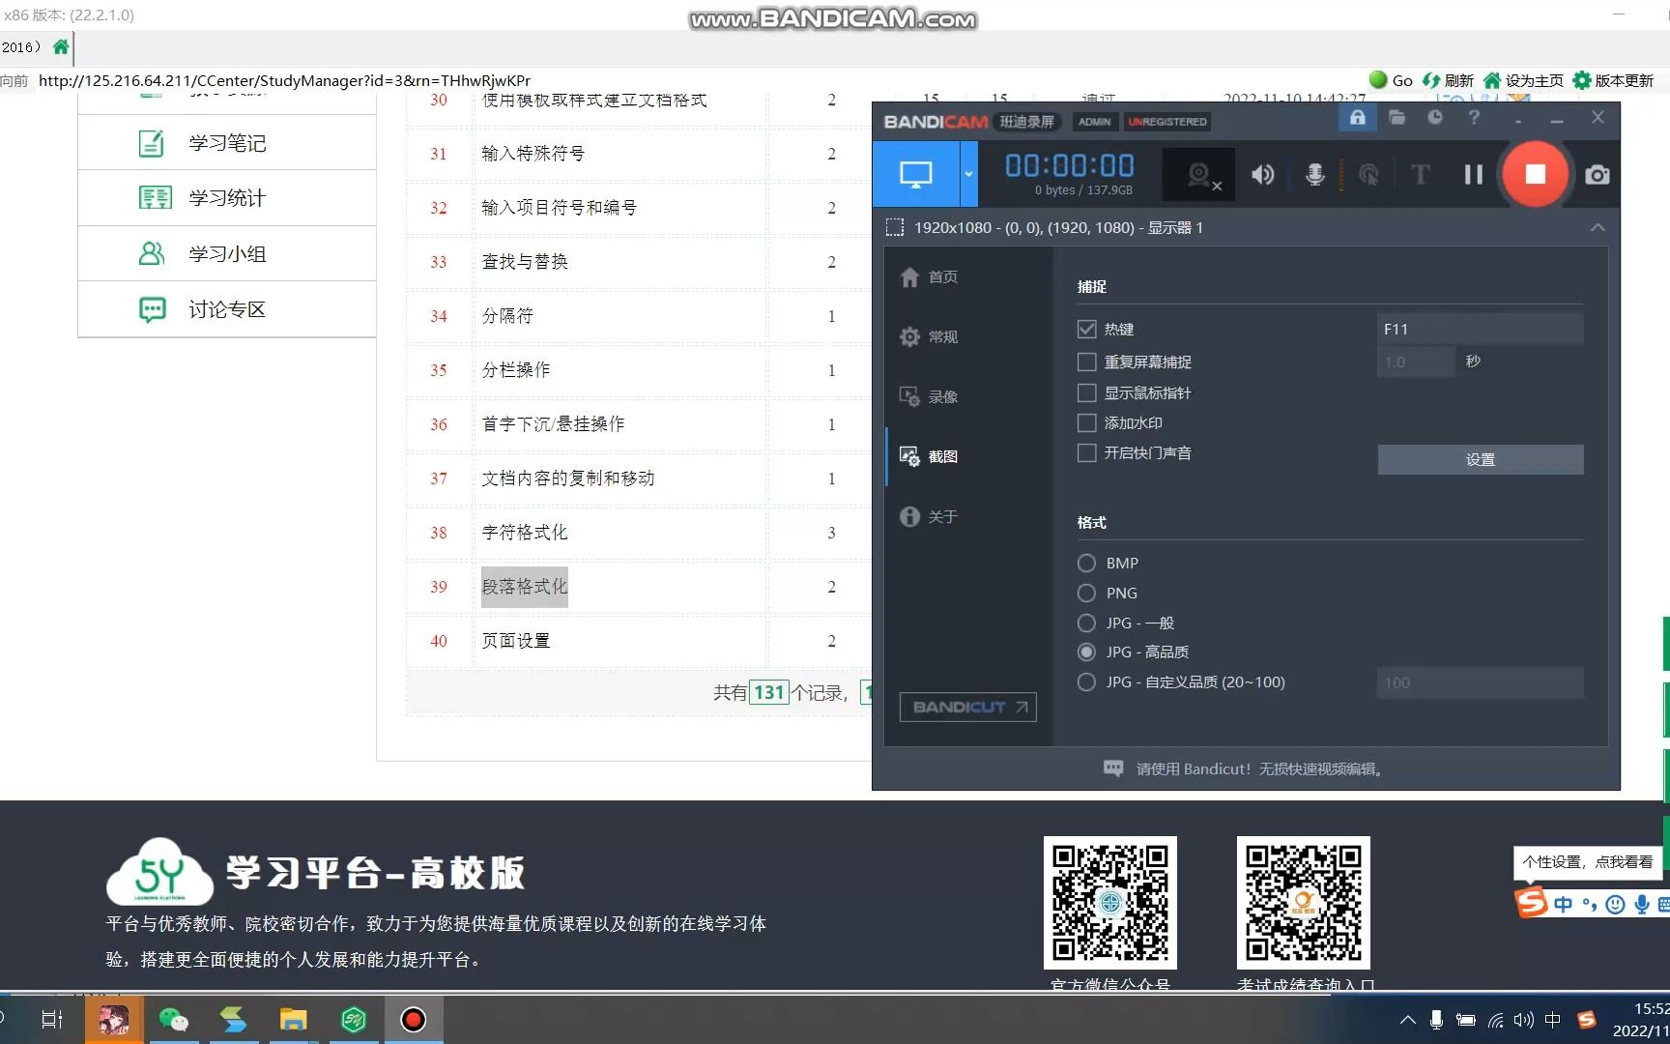
Task: Enable the 显示鼠标指针 checkbox
Action: [1086, 392]
